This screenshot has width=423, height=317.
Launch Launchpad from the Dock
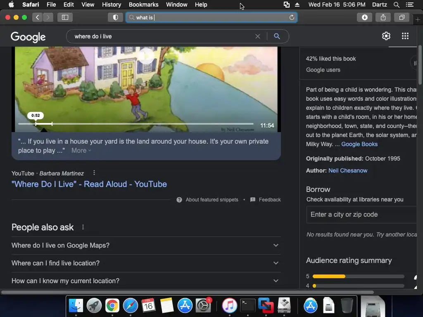pyautogui.click(x=94, y=305)
